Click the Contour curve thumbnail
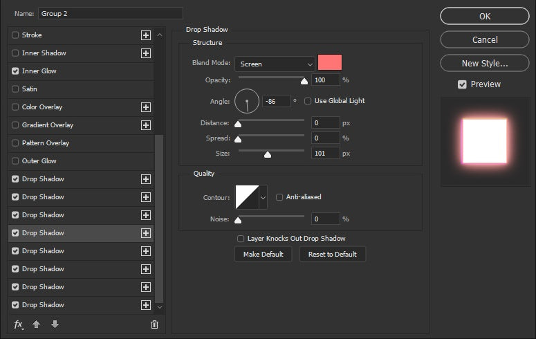 click(x=247, y=197)
